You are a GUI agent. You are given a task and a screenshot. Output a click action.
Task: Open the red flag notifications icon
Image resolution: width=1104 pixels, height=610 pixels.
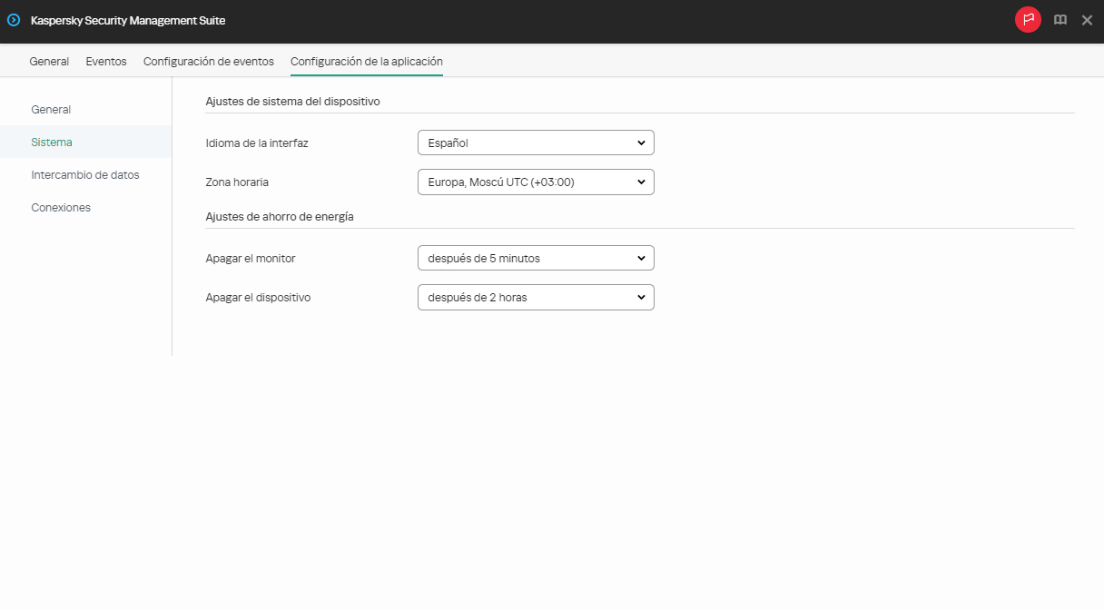[x=1028, y=19]
